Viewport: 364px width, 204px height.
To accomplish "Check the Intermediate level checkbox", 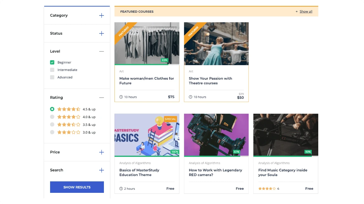I will [52, 70].
